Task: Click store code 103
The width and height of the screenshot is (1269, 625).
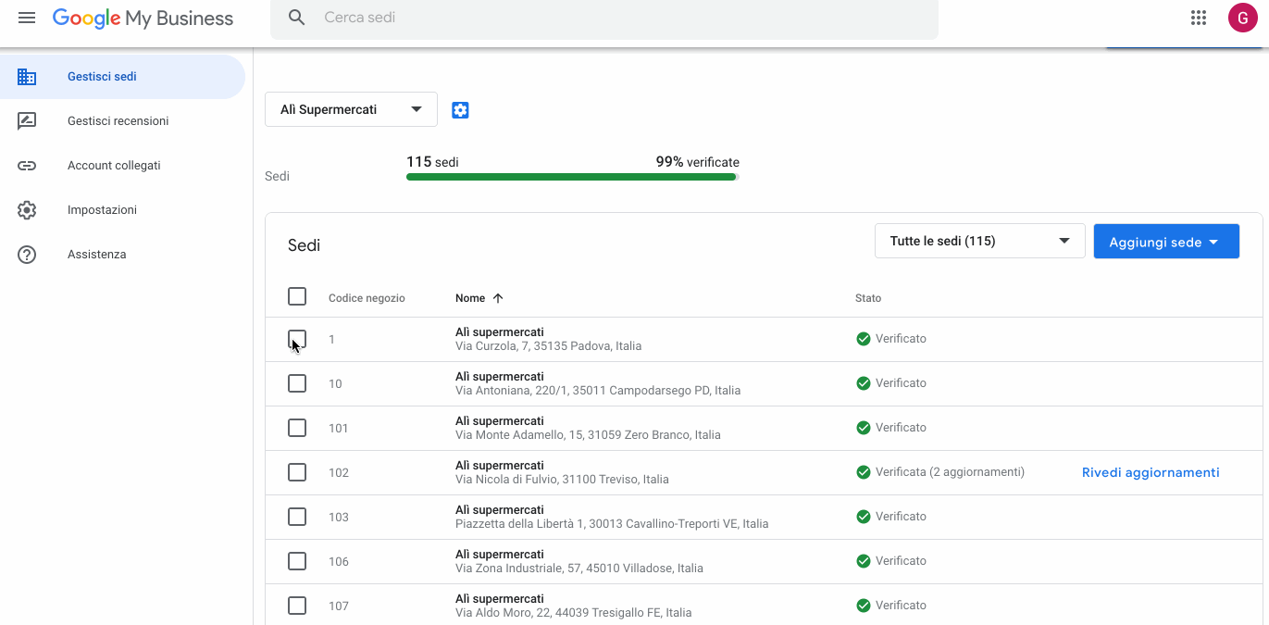Action: (x=339, y=518)
